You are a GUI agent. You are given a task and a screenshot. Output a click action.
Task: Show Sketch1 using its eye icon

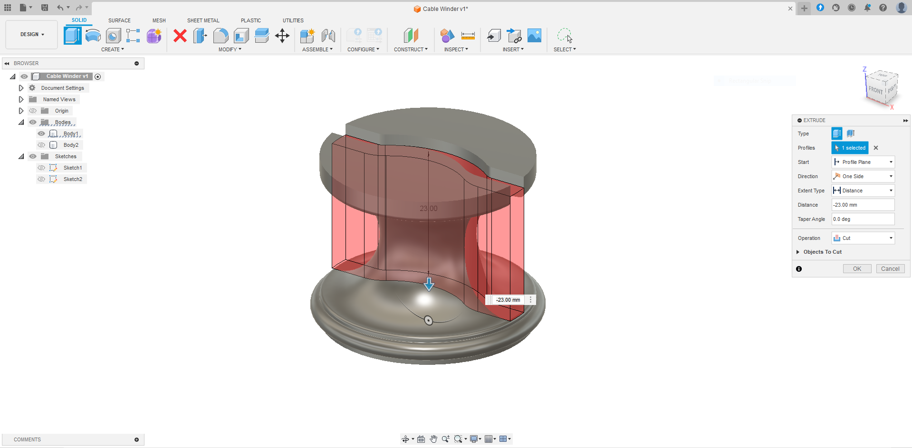tap(41, 168)
